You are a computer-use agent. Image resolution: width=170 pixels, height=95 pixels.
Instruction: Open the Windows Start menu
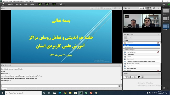(2, 93)
